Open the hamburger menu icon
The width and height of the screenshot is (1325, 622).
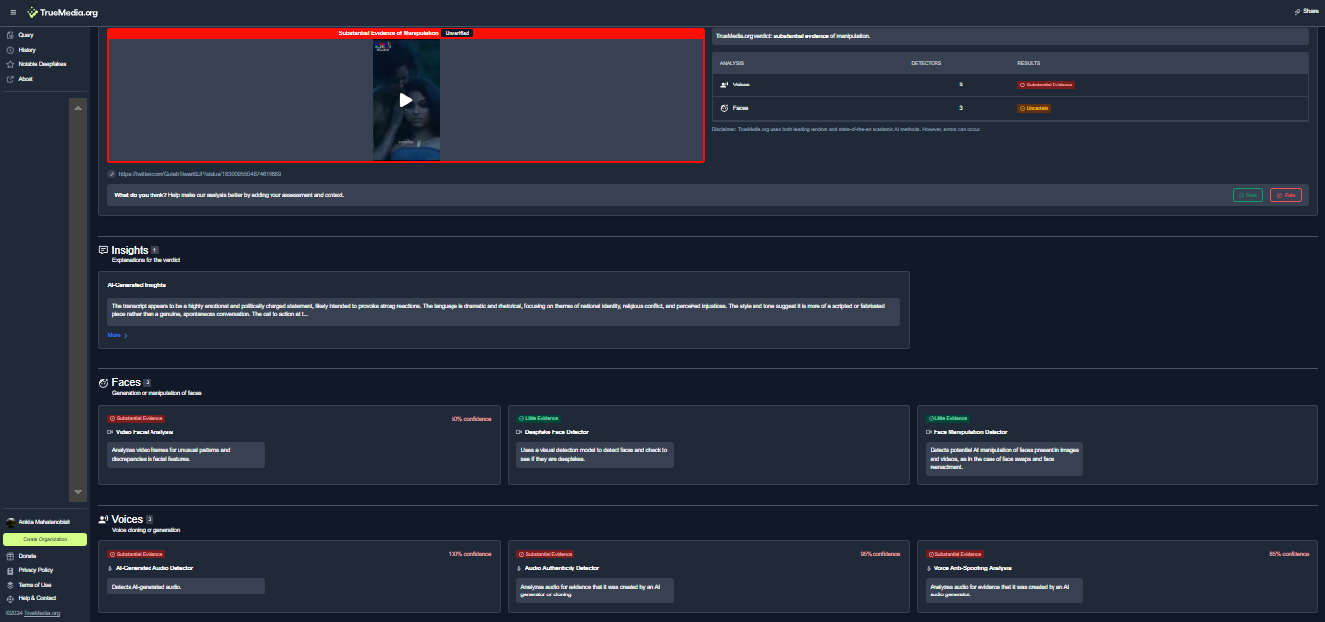tap(13, 12)
